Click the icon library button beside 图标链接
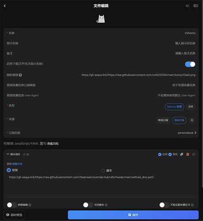The height and width of the screenshot is (221, 203). click(20, 75)
